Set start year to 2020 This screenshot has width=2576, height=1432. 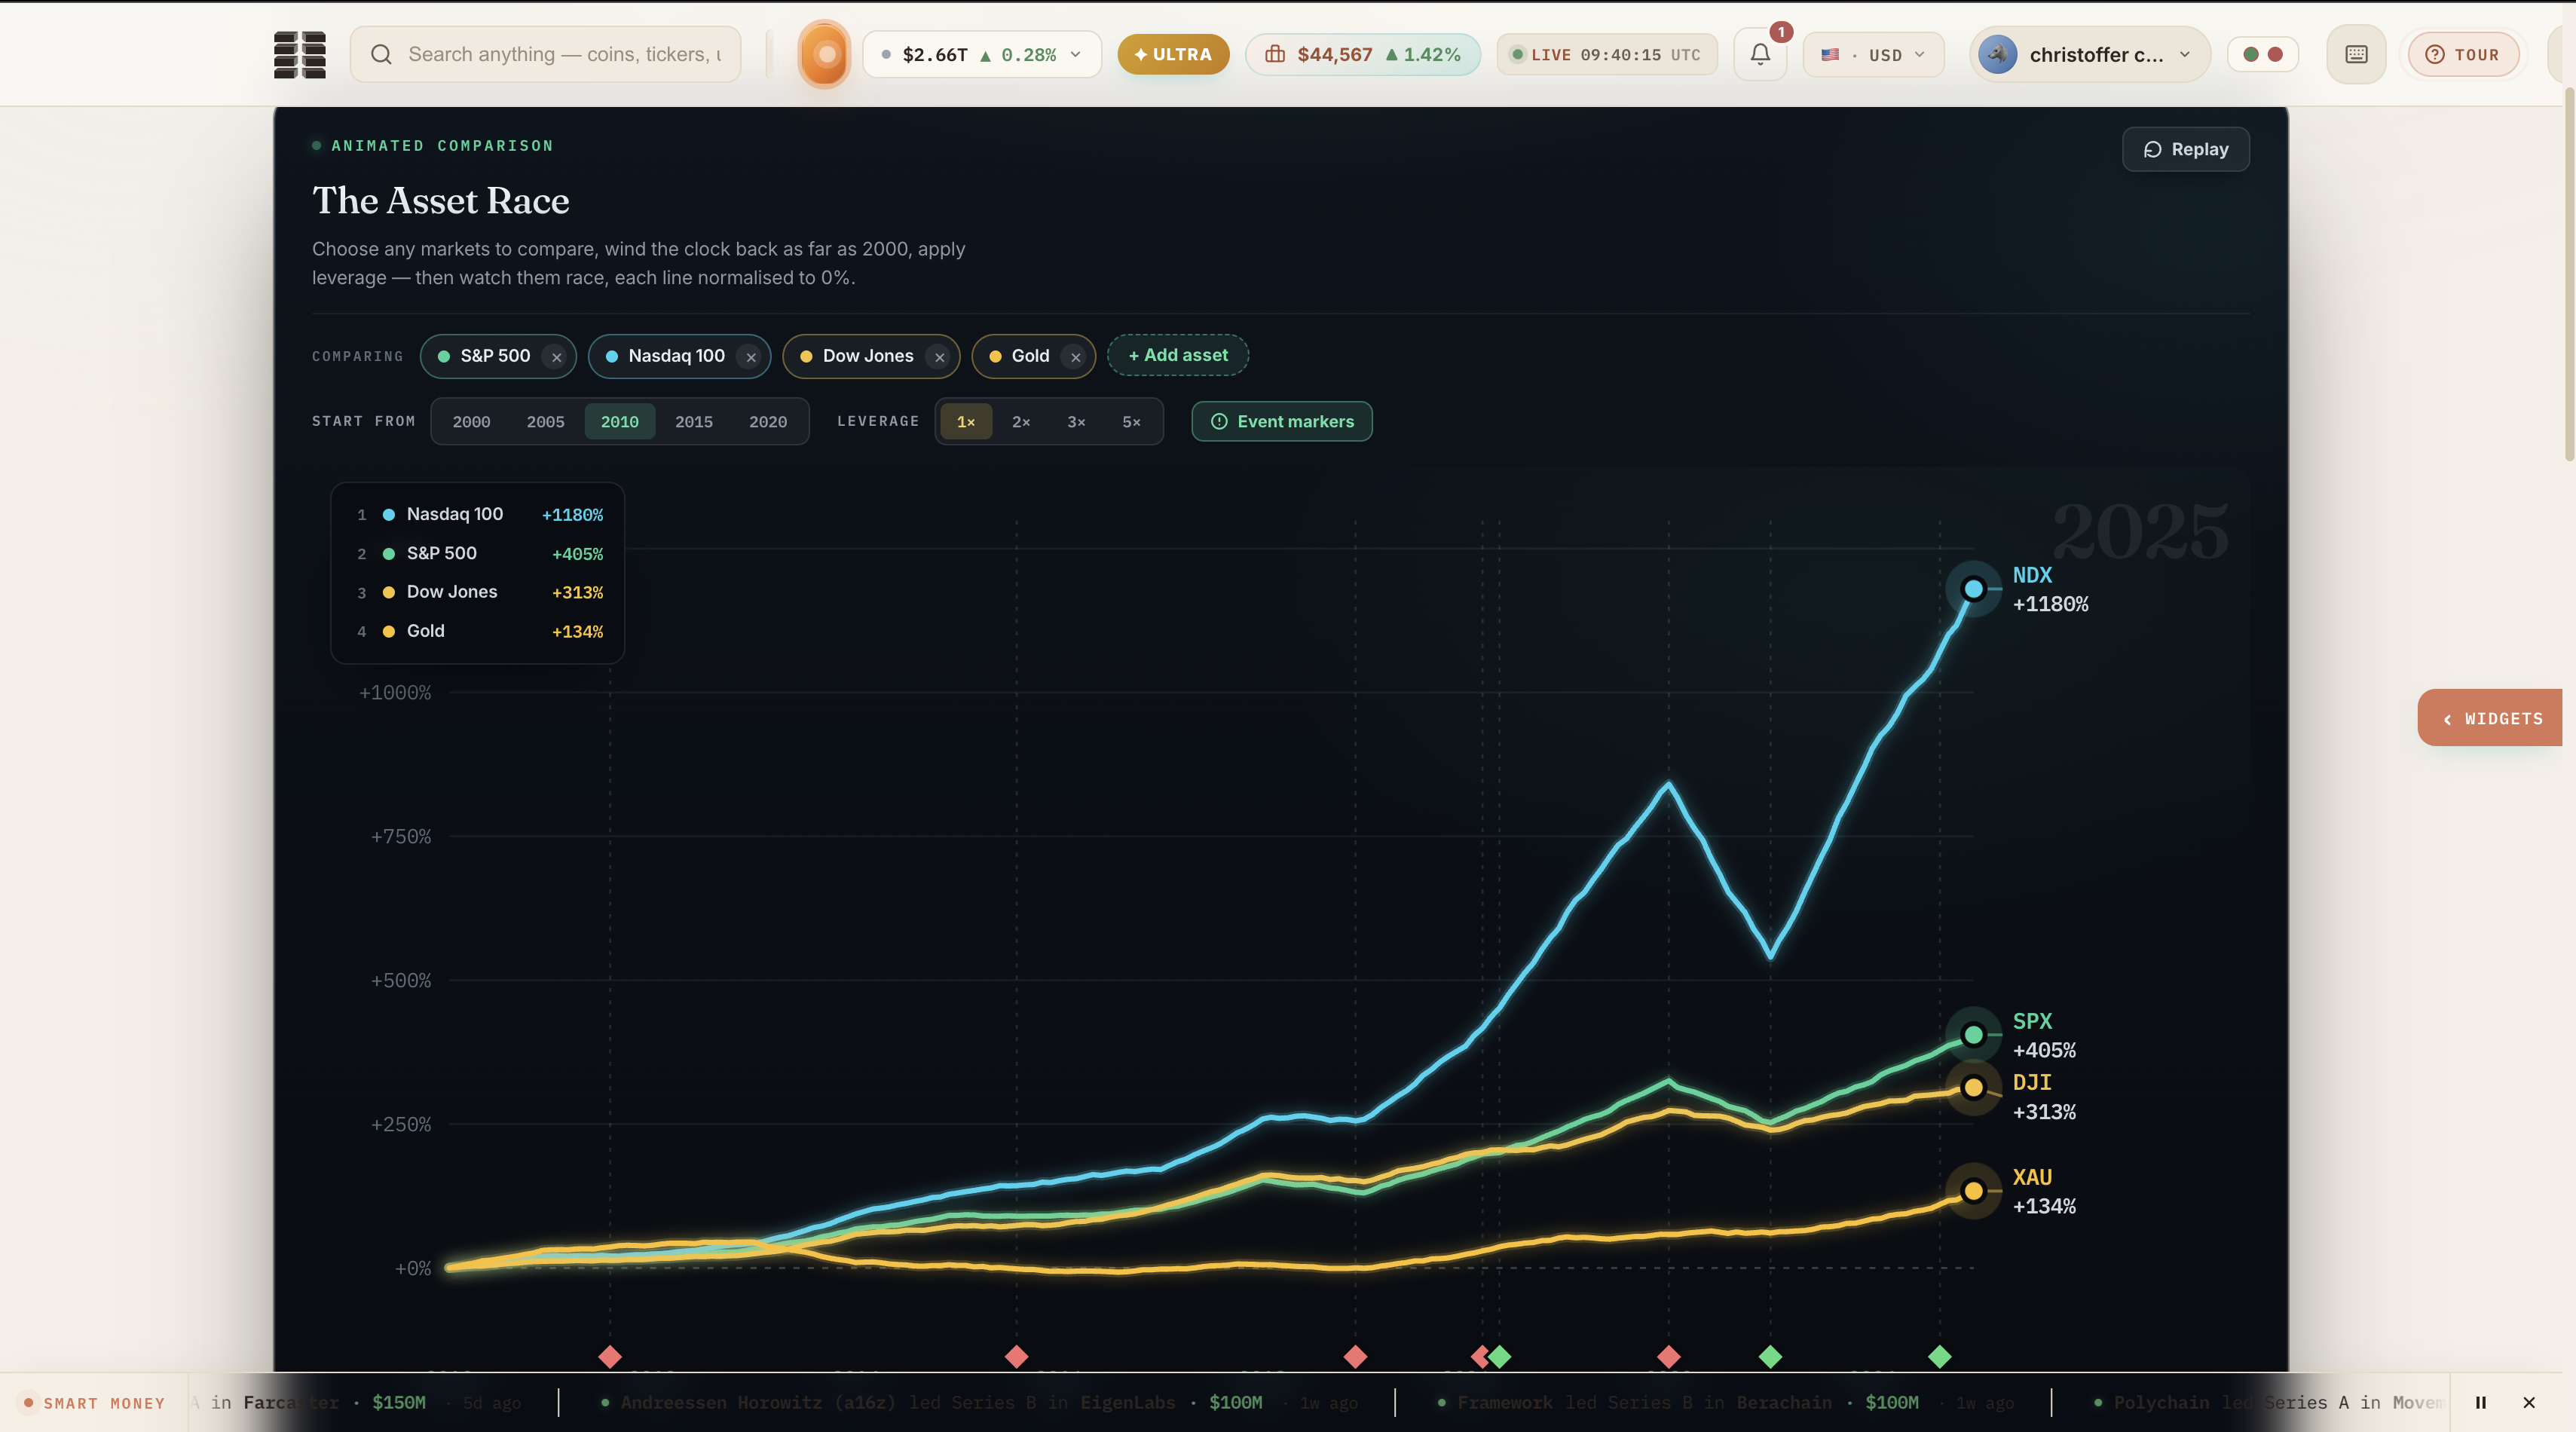768,422
